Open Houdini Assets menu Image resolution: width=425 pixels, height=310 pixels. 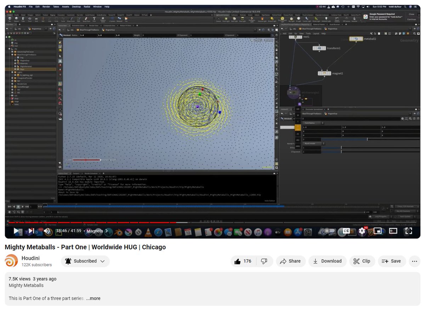[65, 7]
